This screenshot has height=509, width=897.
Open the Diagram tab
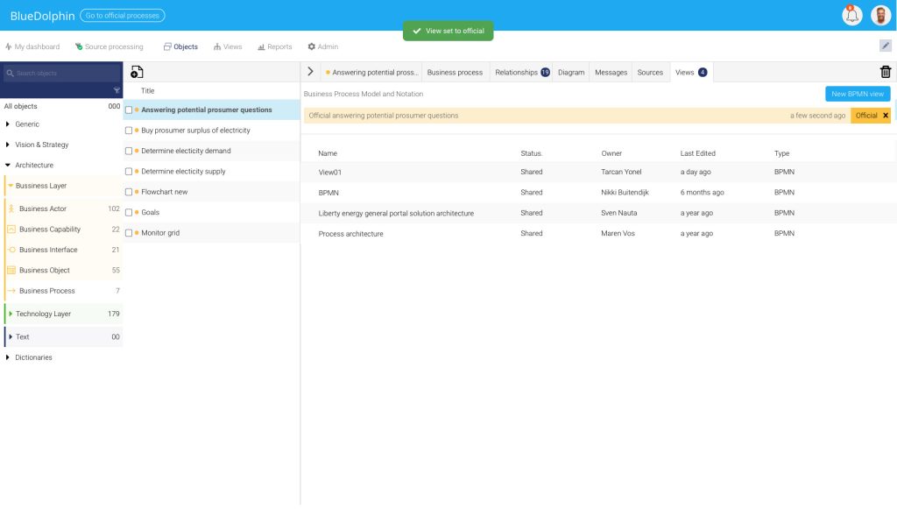point(571,73)
